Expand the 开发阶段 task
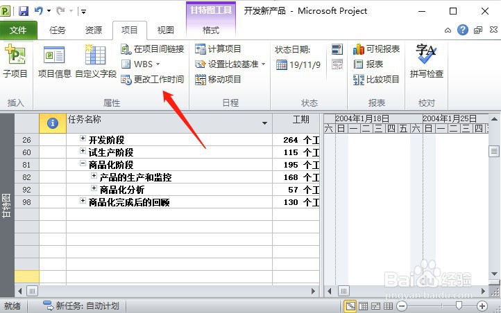The height and width of the screenshot is (313, 501). point(83,138)
